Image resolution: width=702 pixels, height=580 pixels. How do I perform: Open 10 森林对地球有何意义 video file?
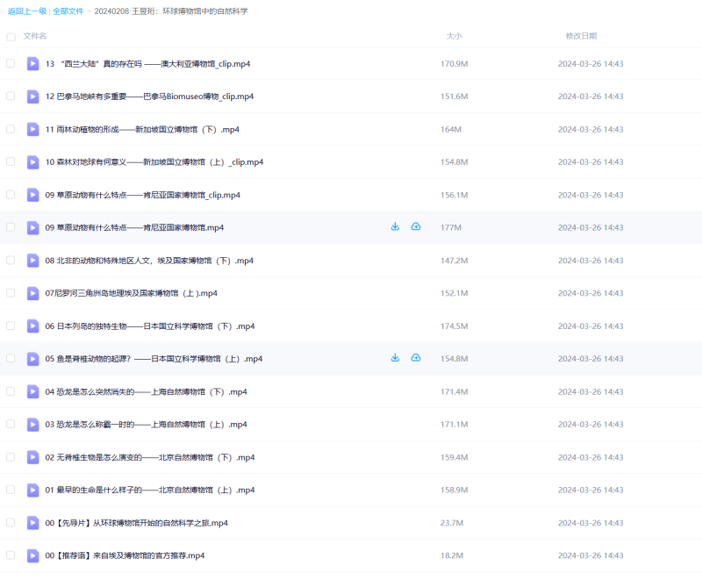click(x=154, y=162)
